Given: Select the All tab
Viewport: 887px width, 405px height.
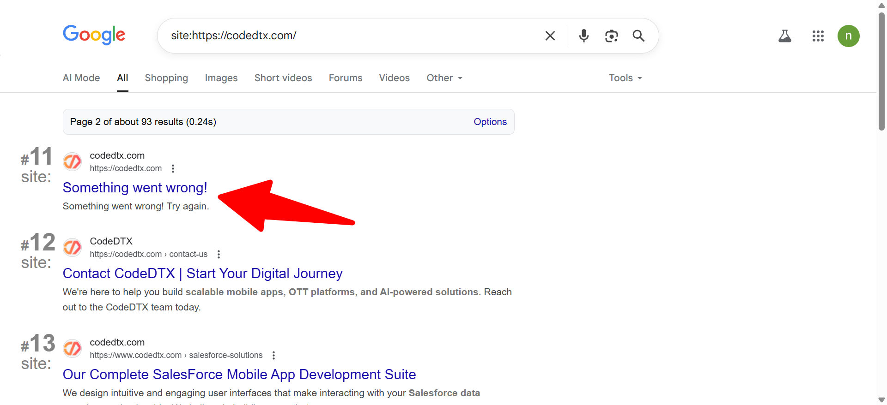Looking at the screenshot, I should (x=122, y=78).
